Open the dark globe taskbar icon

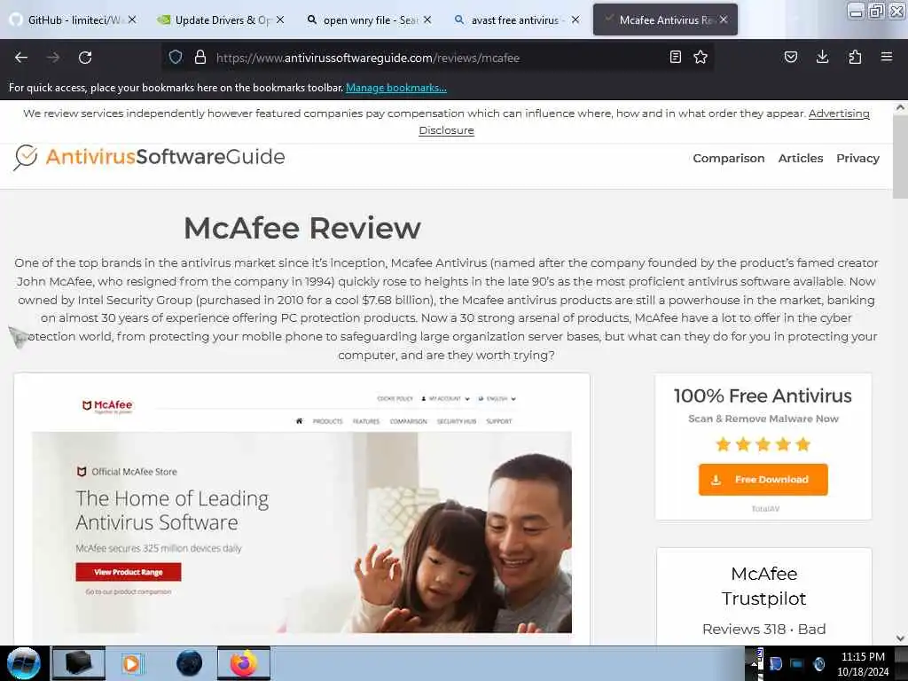click(190, 663)
